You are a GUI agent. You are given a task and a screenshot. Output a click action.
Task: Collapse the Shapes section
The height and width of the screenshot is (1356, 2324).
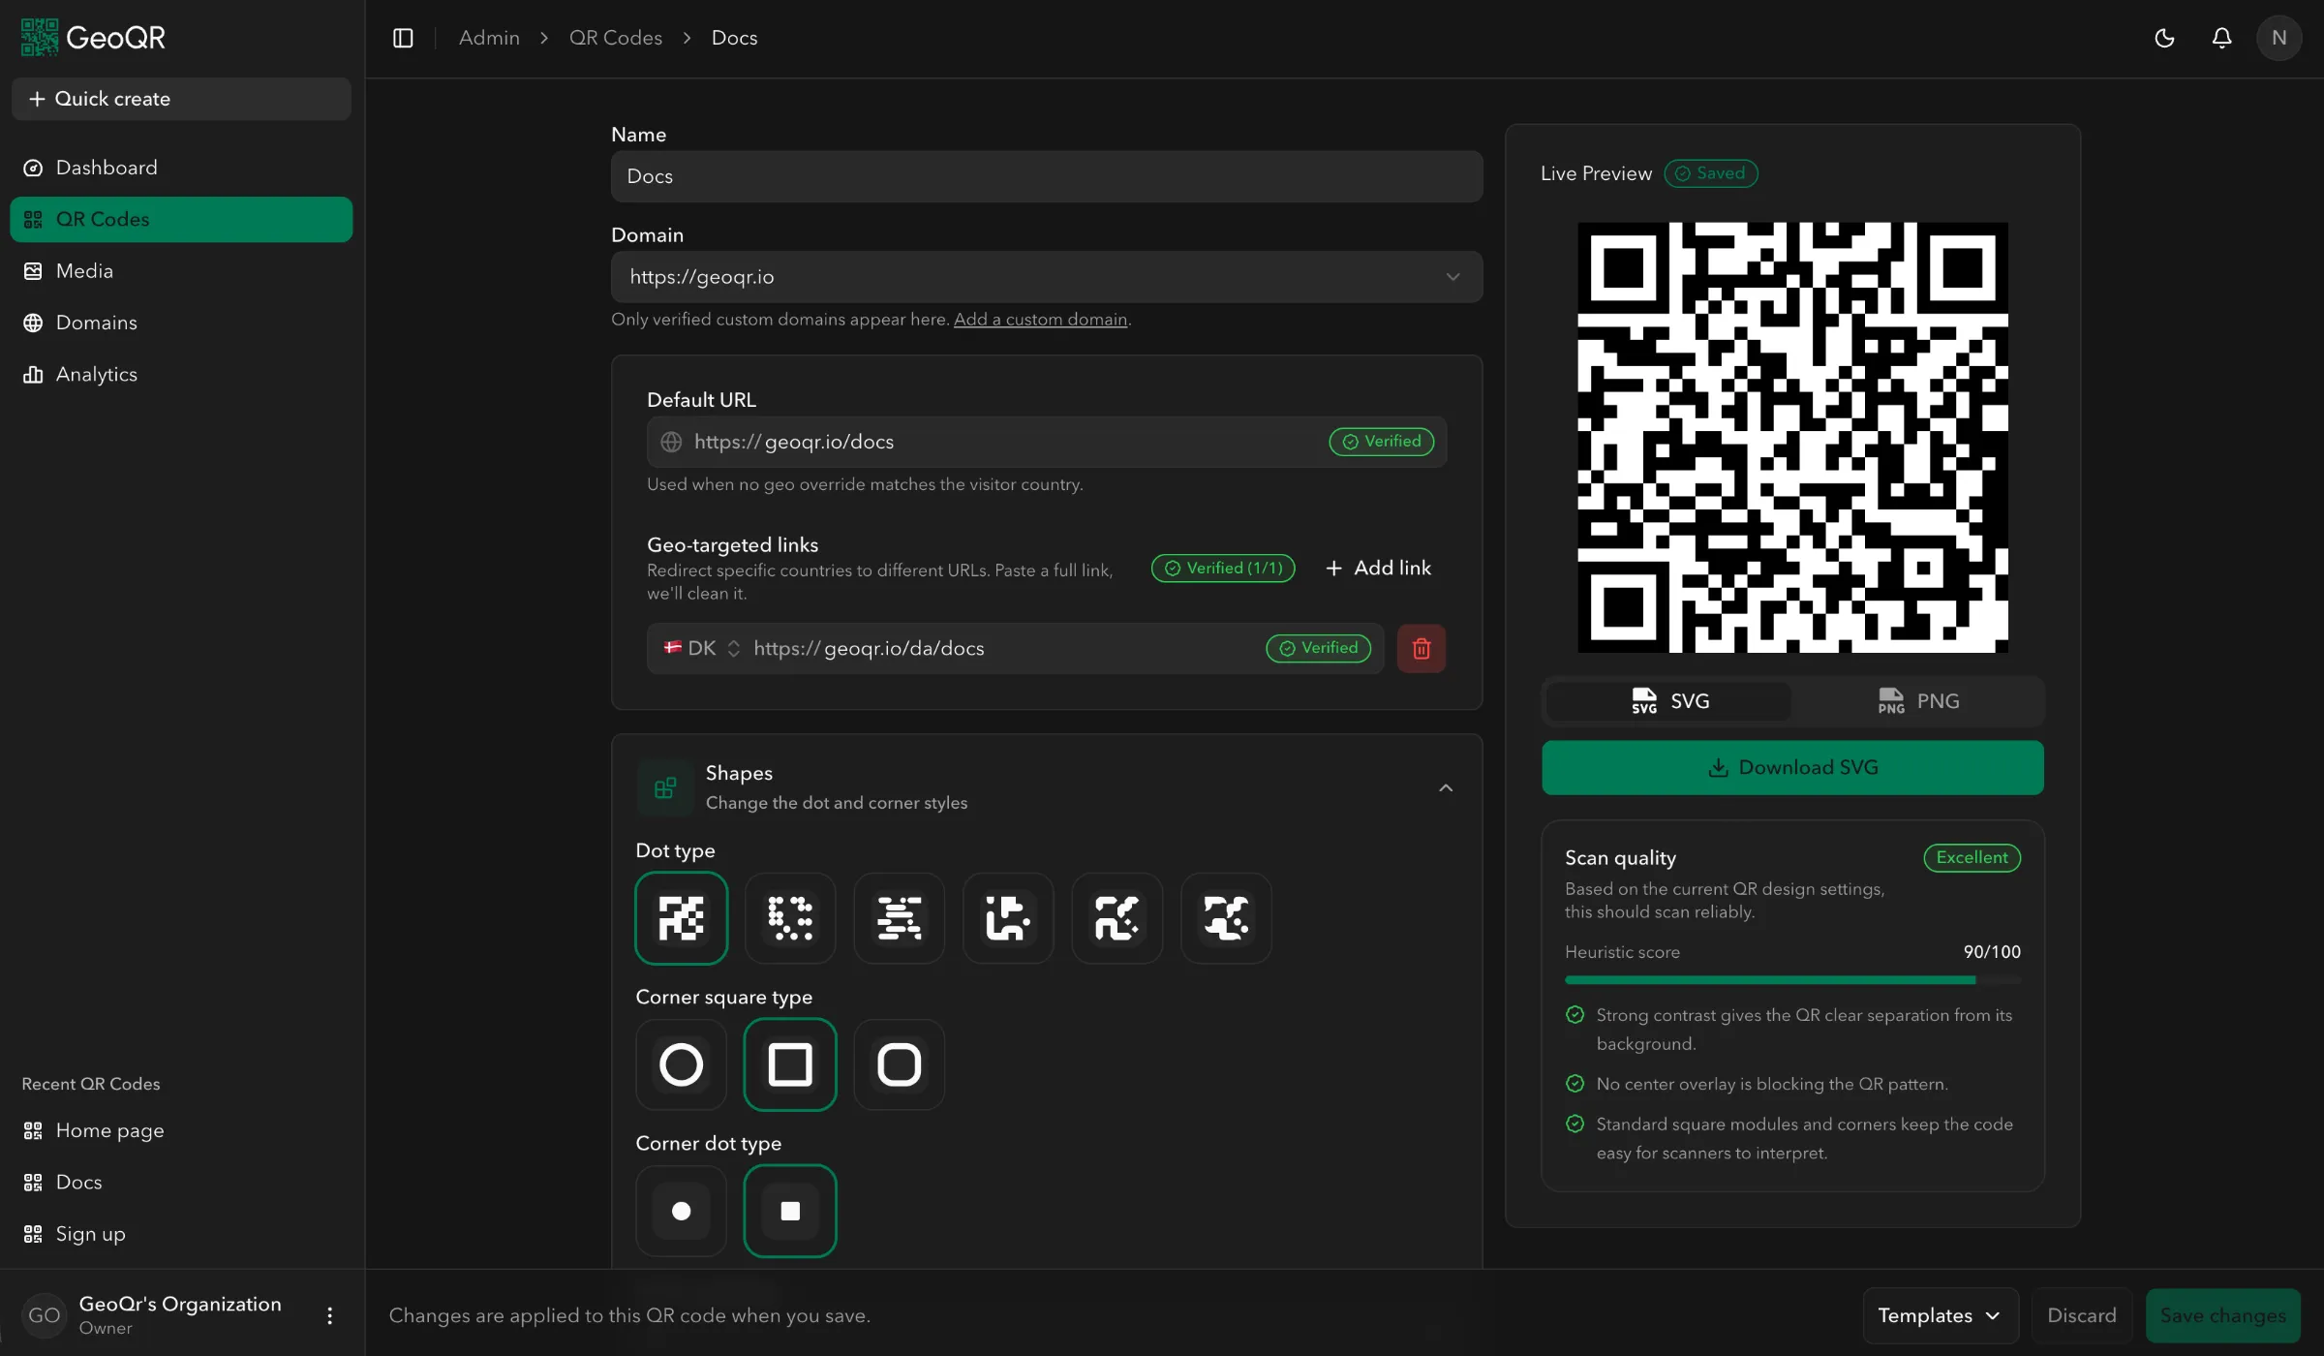click(1445, 787)
